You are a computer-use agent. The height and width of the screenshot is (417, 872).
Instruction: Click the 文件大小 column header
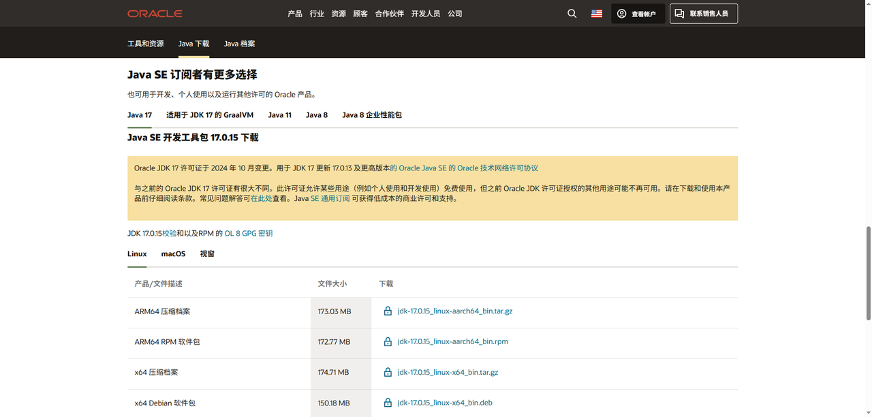tap(332, 283)
